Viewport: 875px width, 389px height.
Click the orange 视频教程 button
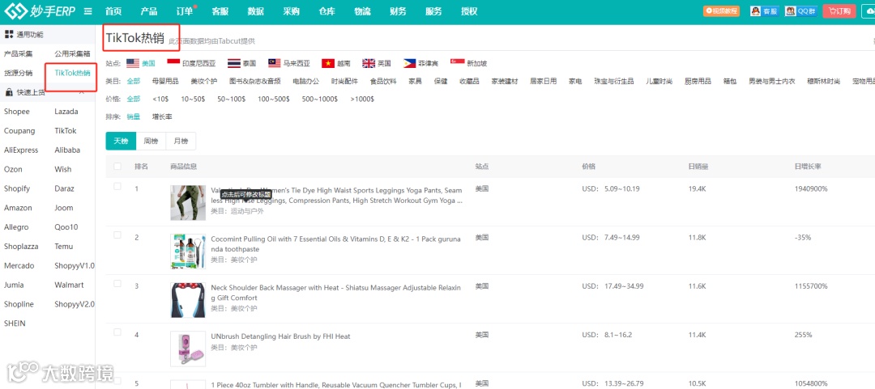[721, 11]
